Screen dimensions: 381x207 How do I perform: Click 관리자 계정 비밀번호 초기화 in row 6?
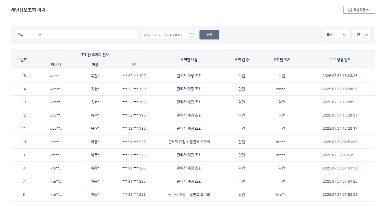pos(189,194)
